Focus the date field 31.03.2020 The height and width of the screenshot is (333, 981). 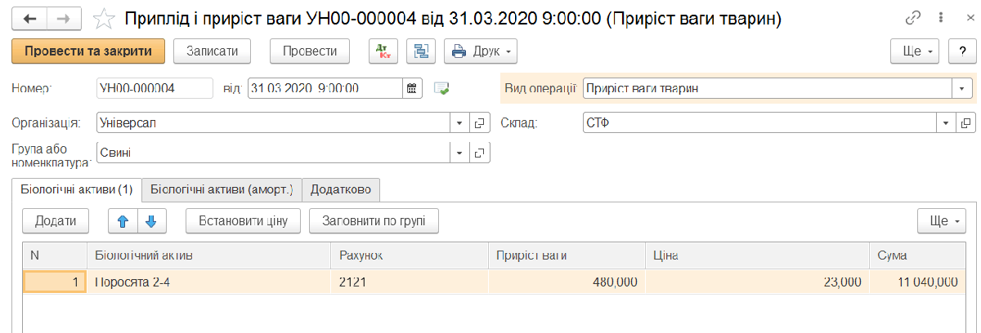pyautogui.click(x=325, y=88)
